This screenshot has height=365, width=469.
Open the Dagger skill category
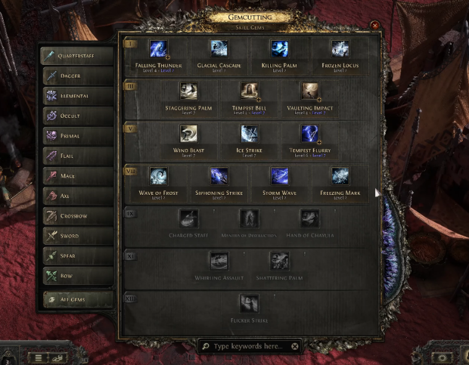(78, 76)
